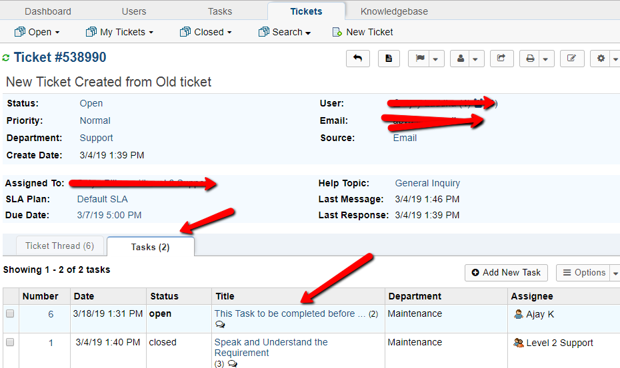Click the gear settings icon
The width and height of the screenshot is (620, 368).
click(601, 59)
